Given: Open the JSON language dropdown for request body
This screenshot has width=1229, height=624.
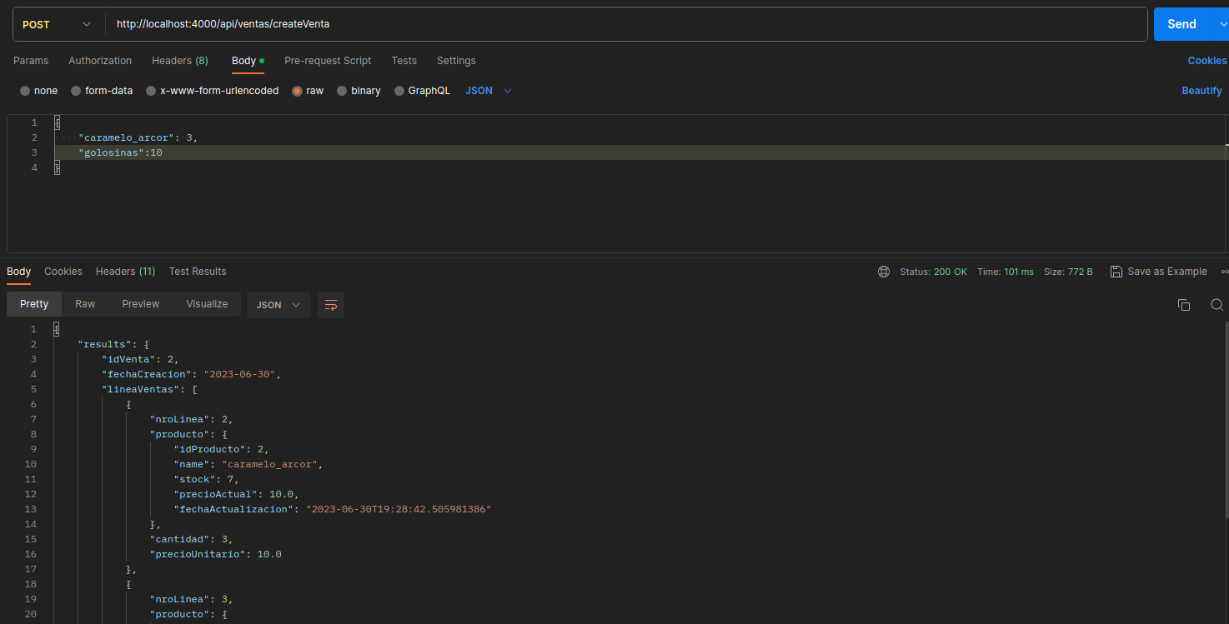Looking at the screenshot, I should 486,90.
